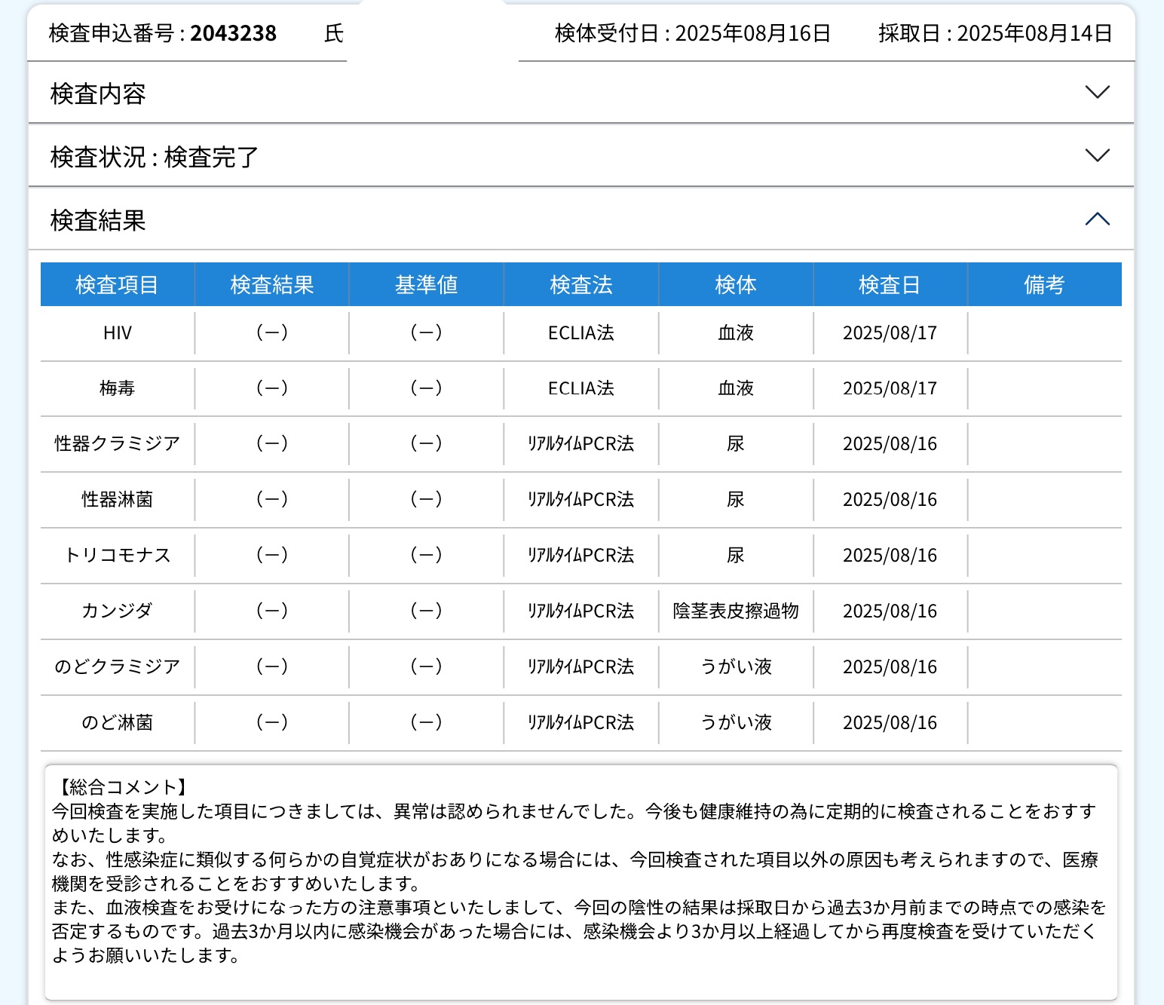
Task: Click the application number 2043238
Action: pos(233,33)
